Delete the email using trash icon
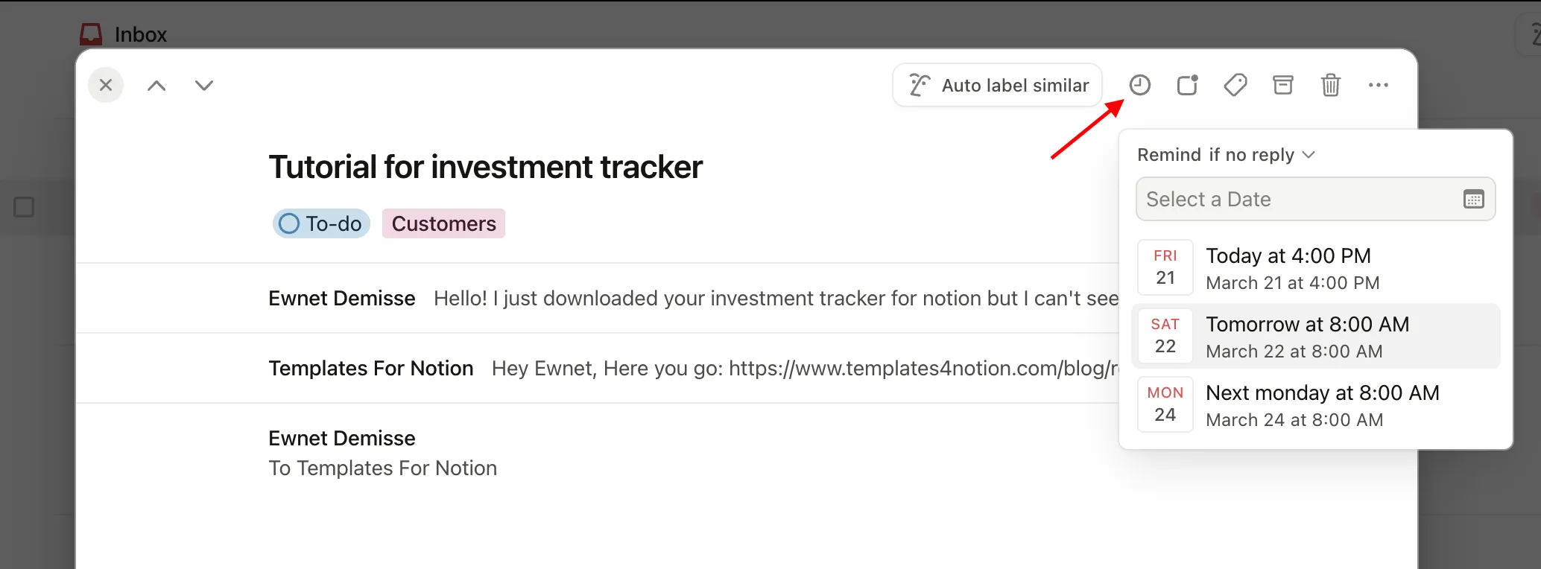The width and height of the screenshot is (1541, 569). tap(1330, 86)
